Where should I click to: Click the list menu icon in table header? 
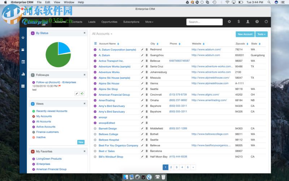(95, 43)
